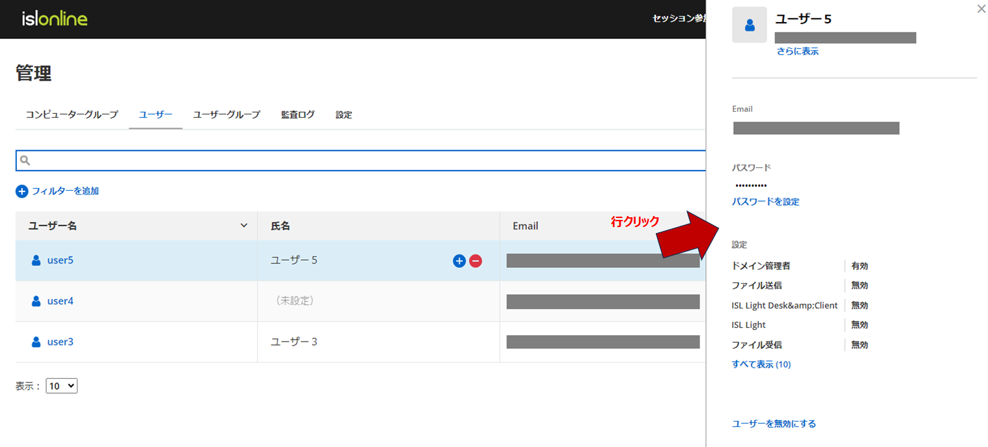Switch to the ユーザーグループ tab
Image resolution: width=988 pixels, height=447 pixels.
[227, 115]
